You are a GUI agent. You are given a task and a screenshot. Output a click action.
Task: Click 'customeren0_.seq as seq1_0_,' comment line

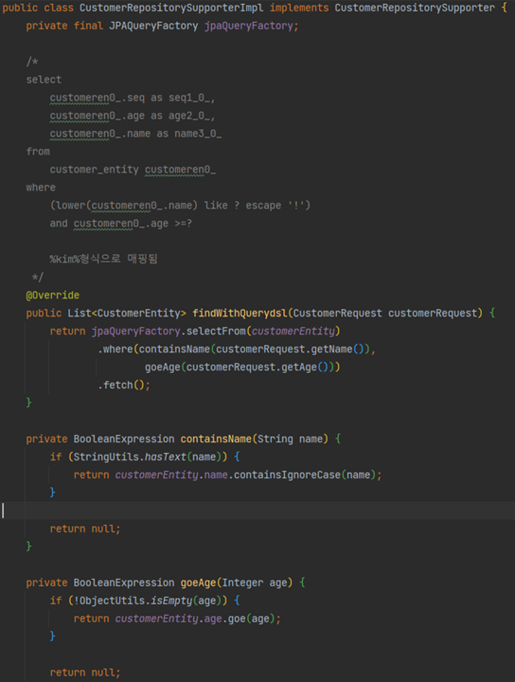point(133,98)
